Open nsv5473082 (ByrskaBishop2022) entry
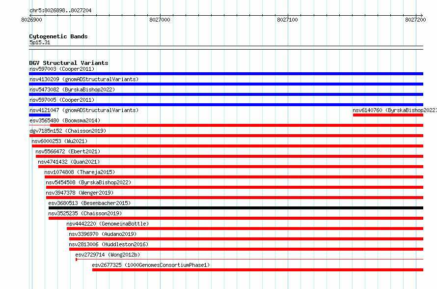 click(72, 89)
